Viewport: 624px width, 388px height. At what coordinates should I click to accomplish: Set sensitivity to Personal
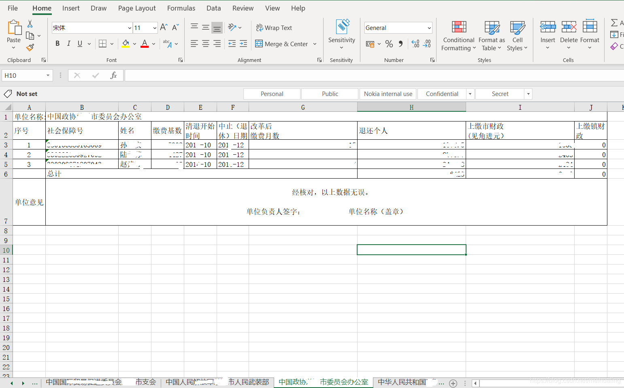[271, 94]
